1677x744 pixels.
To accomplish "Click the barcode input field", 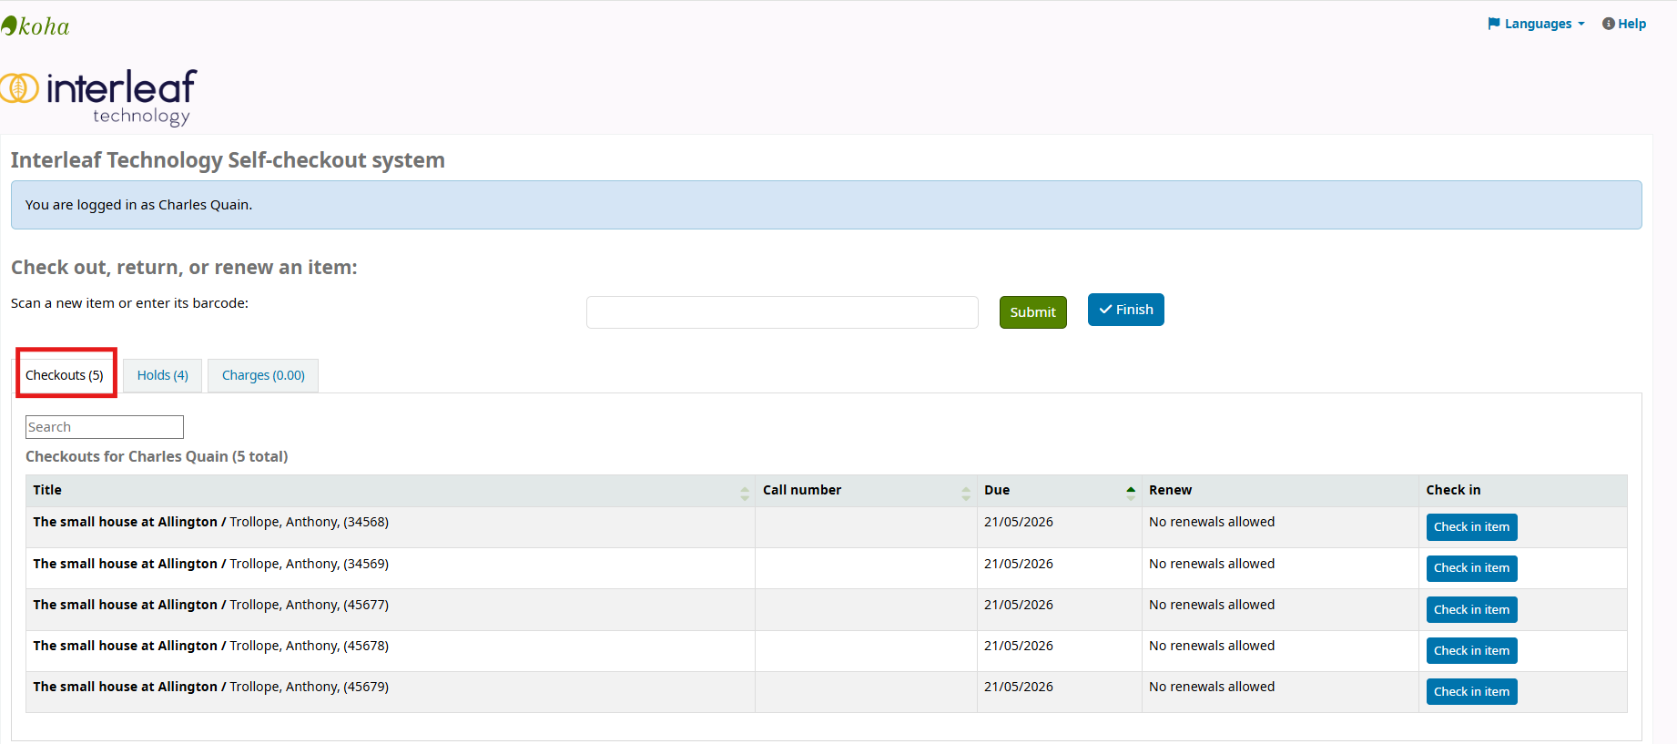I will point(782,312).
